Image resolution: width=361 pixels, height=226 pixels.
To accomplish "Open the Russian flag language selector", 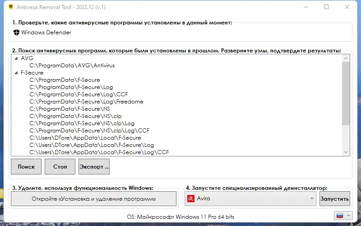I will tap(343, 216).
